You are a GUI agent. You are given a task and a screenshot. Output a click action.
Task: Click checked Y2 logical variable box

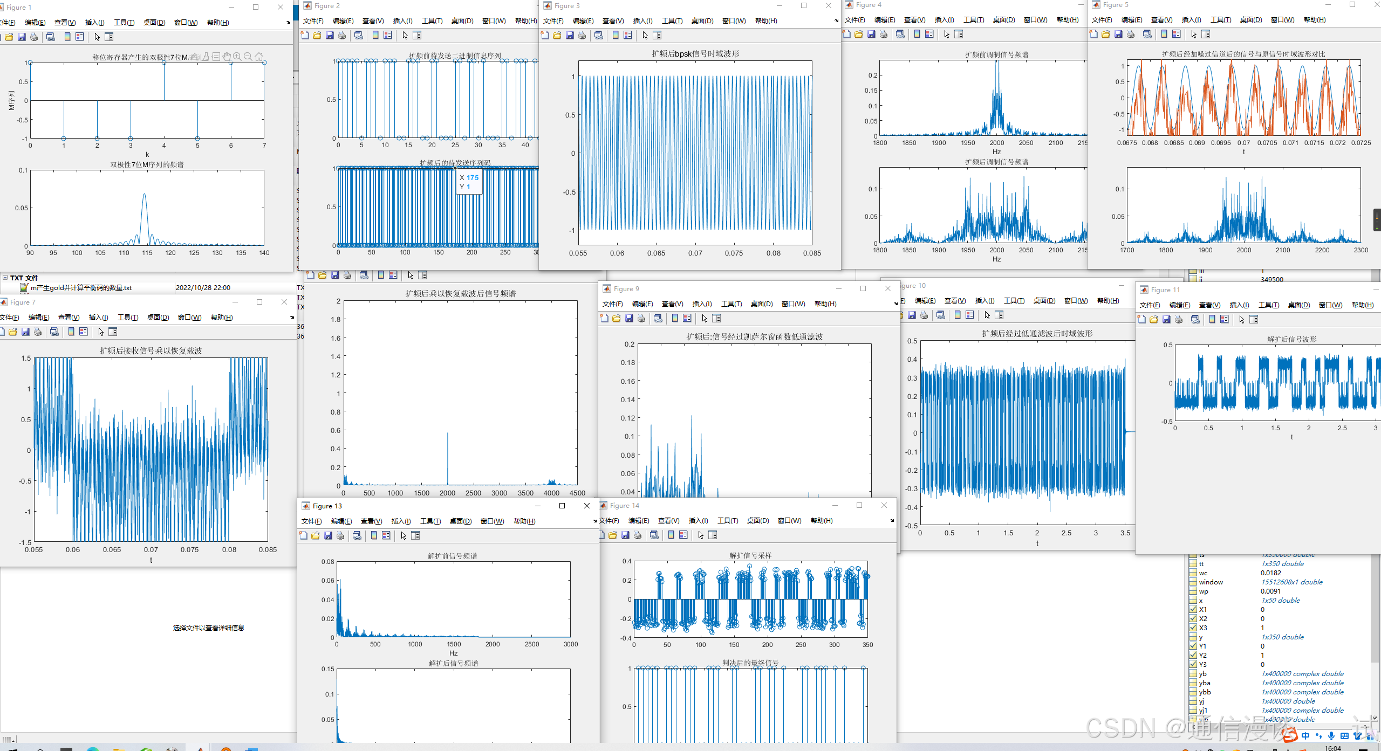1193,655
